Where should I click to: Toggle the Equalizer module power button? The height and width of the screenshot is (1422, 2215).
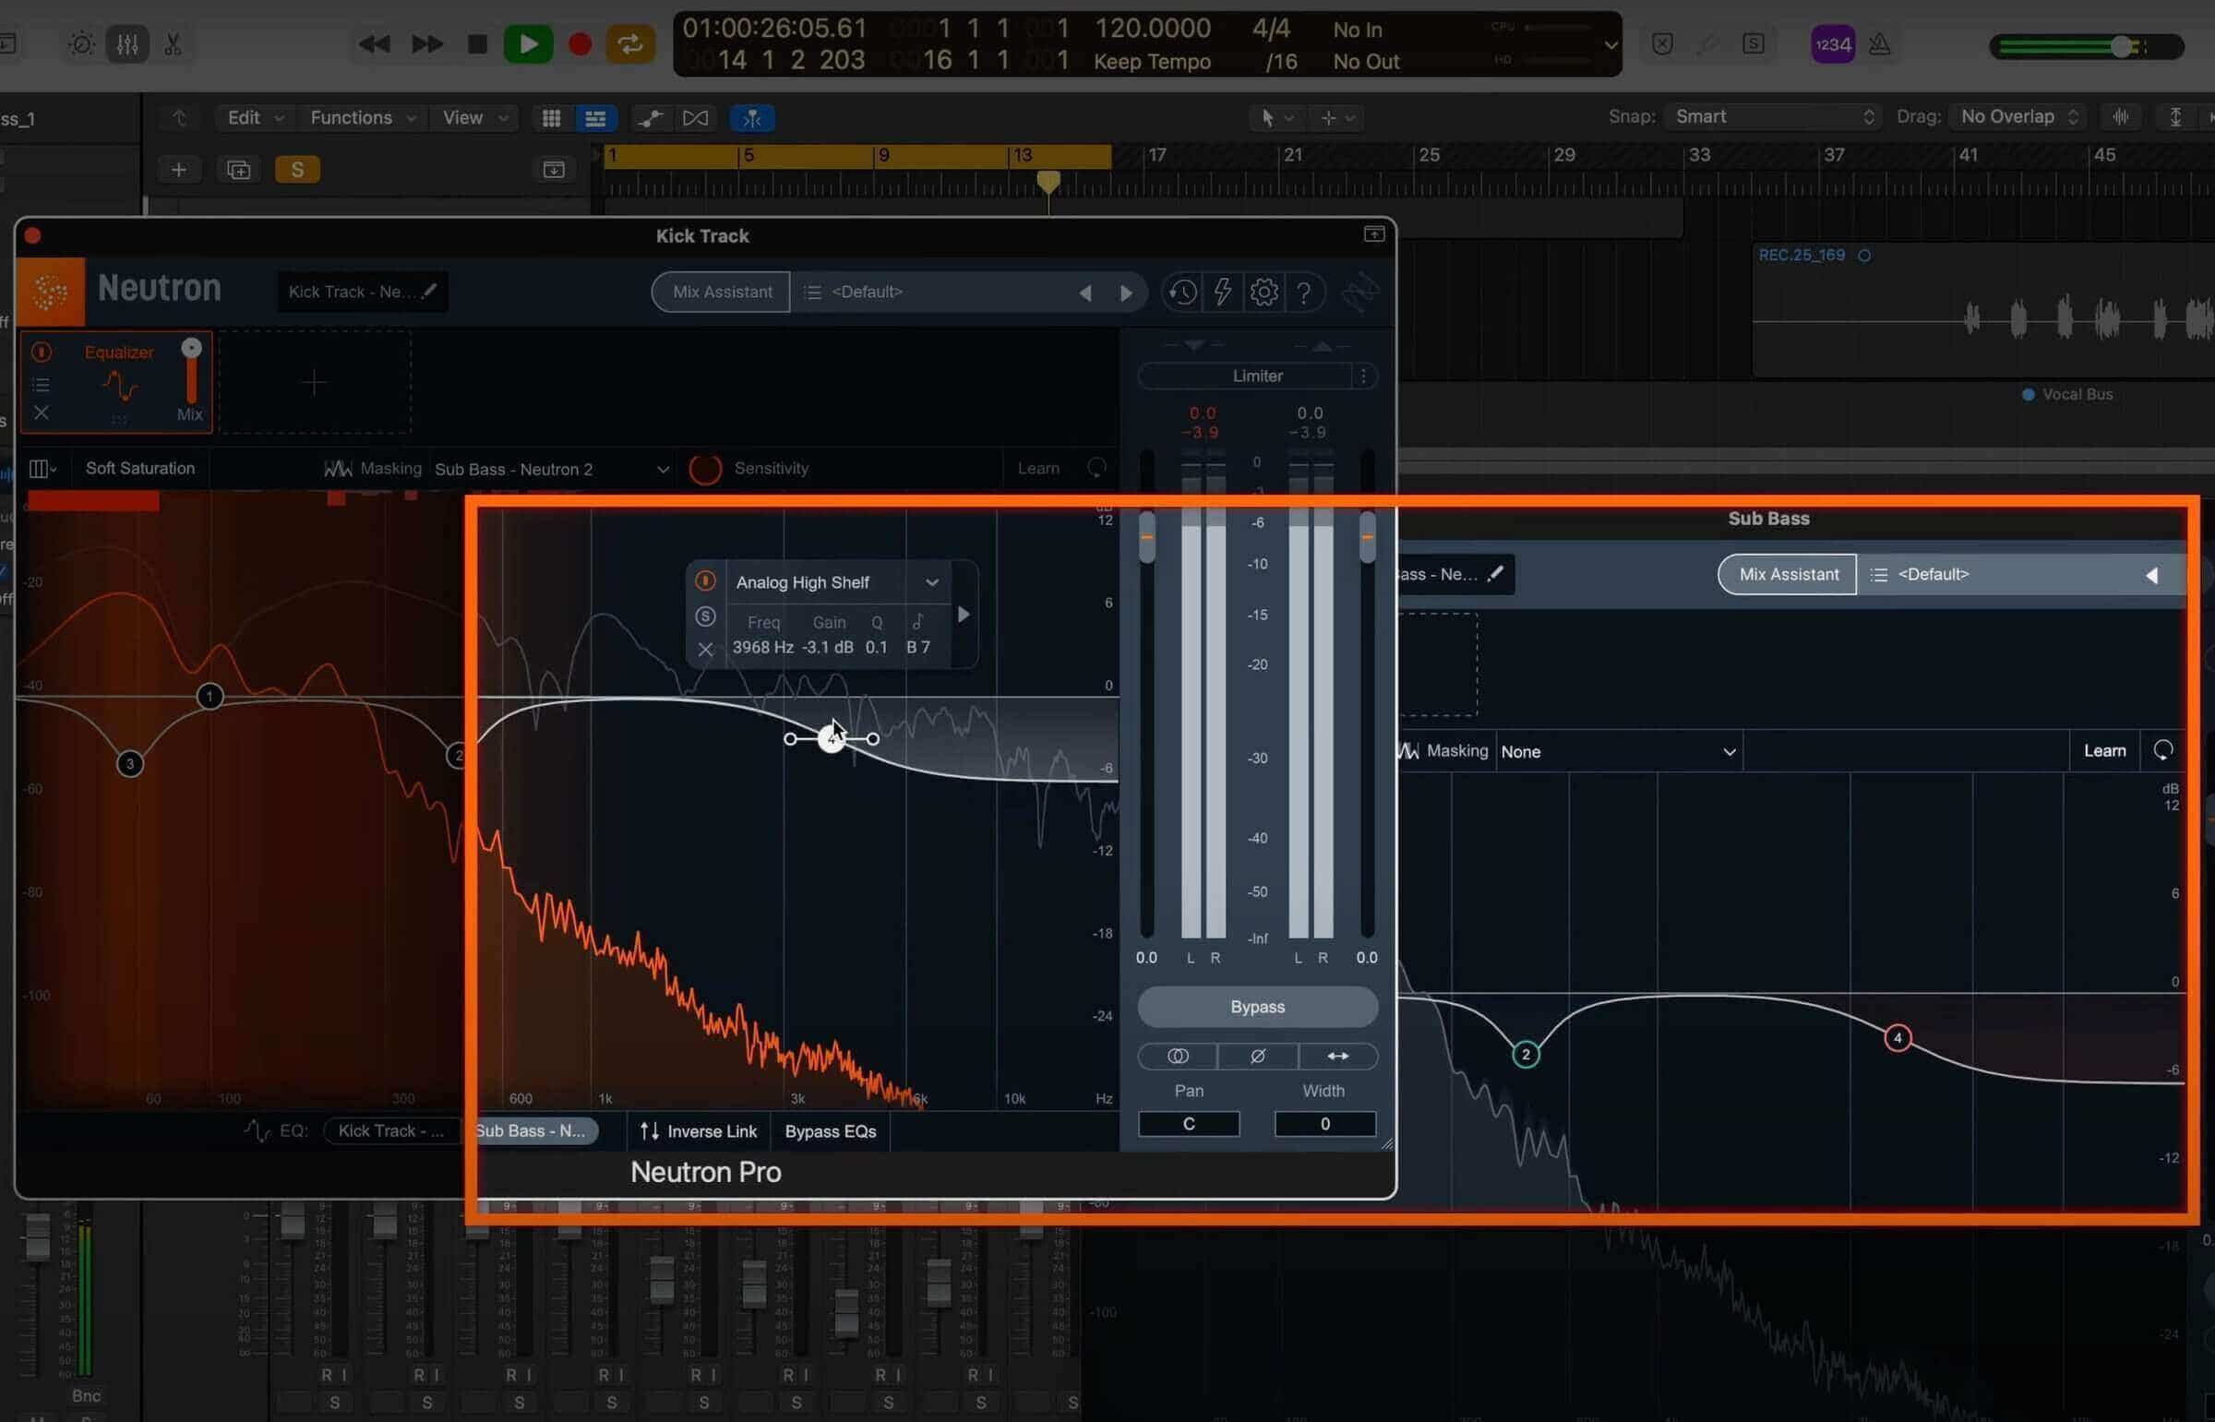pyautogui.click(x=41, y=352)
